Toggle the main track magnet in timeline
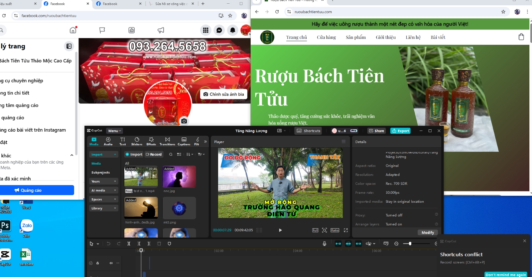Viewport: 532px width, 277px height. coord(338,243)
